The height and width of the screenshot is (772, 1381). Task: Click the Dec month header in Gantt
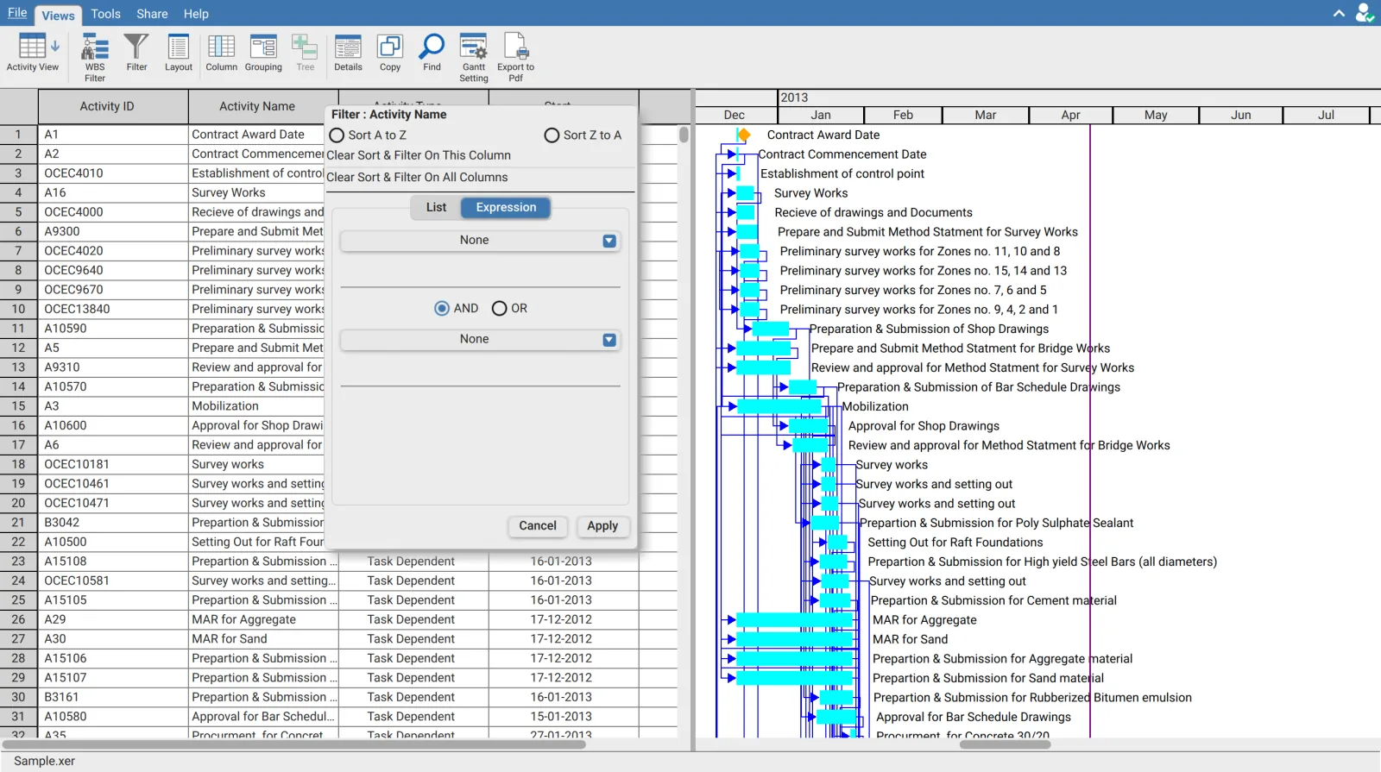735,115
